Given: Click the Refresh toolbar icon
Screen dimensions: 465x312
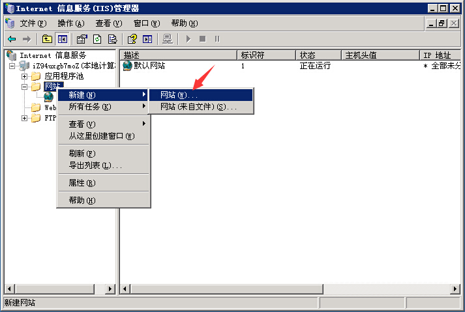Looking at the screenshot, I should coord(97,39).
